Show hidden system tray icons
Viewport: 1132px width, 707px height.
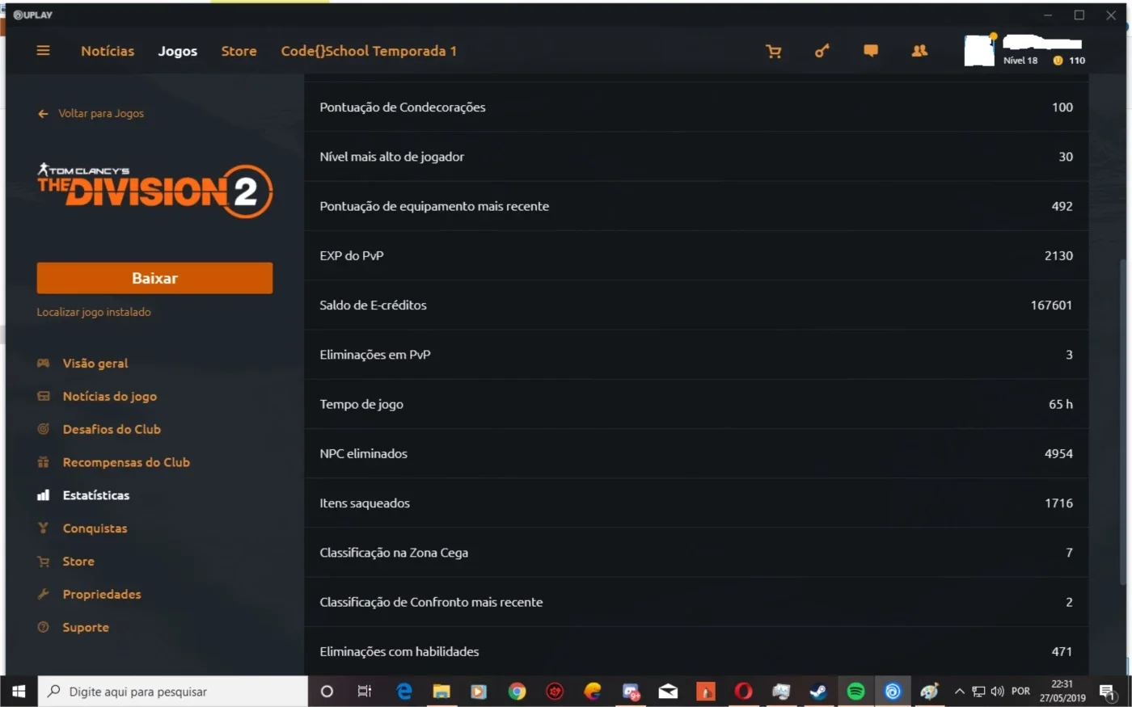point(960,692)
